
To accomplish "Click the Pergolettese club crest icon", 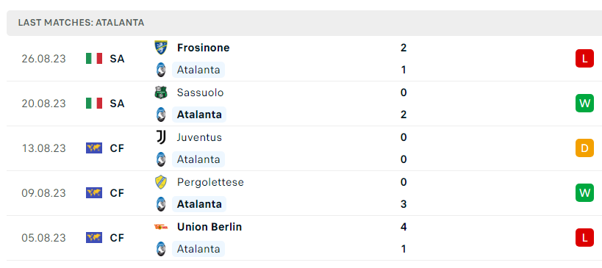I will pyautogui.click(x=161, y=182).
